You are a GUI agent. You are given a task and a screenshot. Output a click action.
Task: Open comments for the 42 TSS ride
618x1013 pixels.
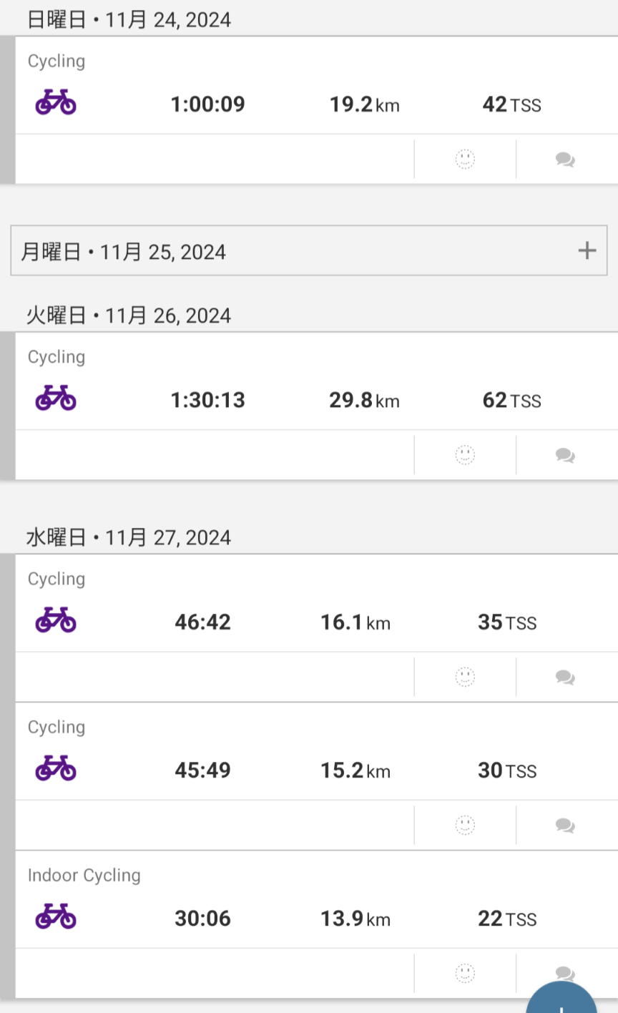coord(565,160)
